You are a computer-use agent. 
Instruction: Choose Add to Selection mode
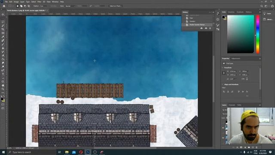coord(21,6)
